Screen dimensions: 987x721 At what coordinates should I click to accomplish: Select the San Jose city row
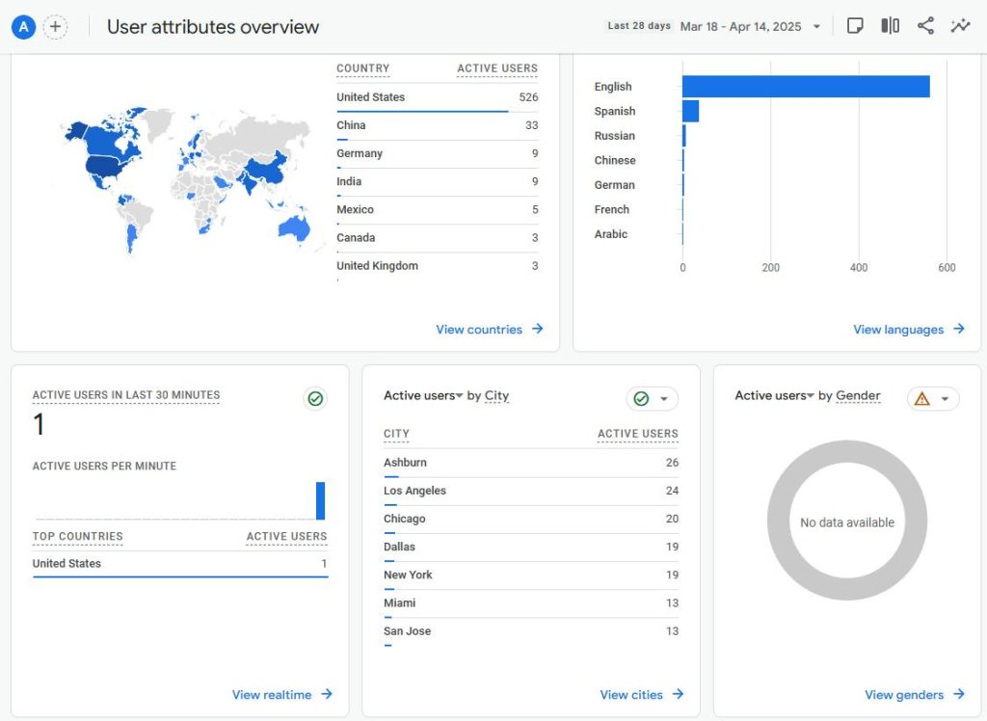531,631
